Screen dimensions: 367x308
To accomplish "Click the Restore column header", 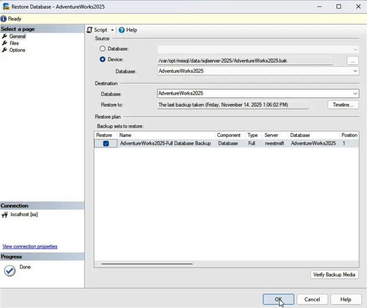I will (x=105, y=135).
